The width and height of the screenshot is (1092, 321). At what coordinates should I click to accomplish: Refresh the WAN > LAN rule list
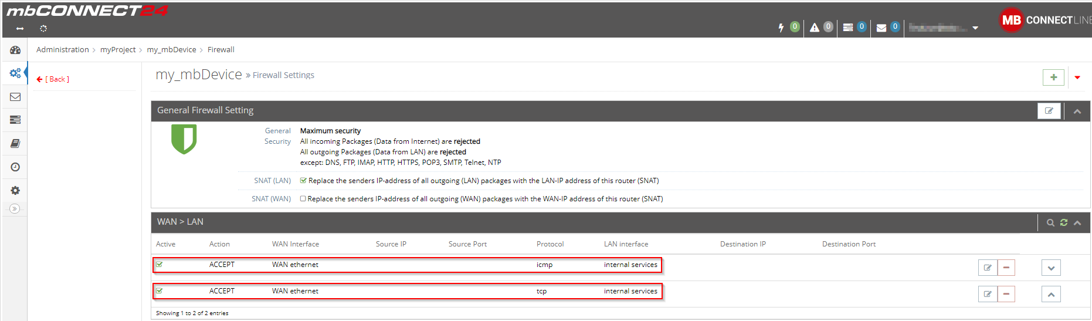pyautogui.click(x=1064, y=222)
